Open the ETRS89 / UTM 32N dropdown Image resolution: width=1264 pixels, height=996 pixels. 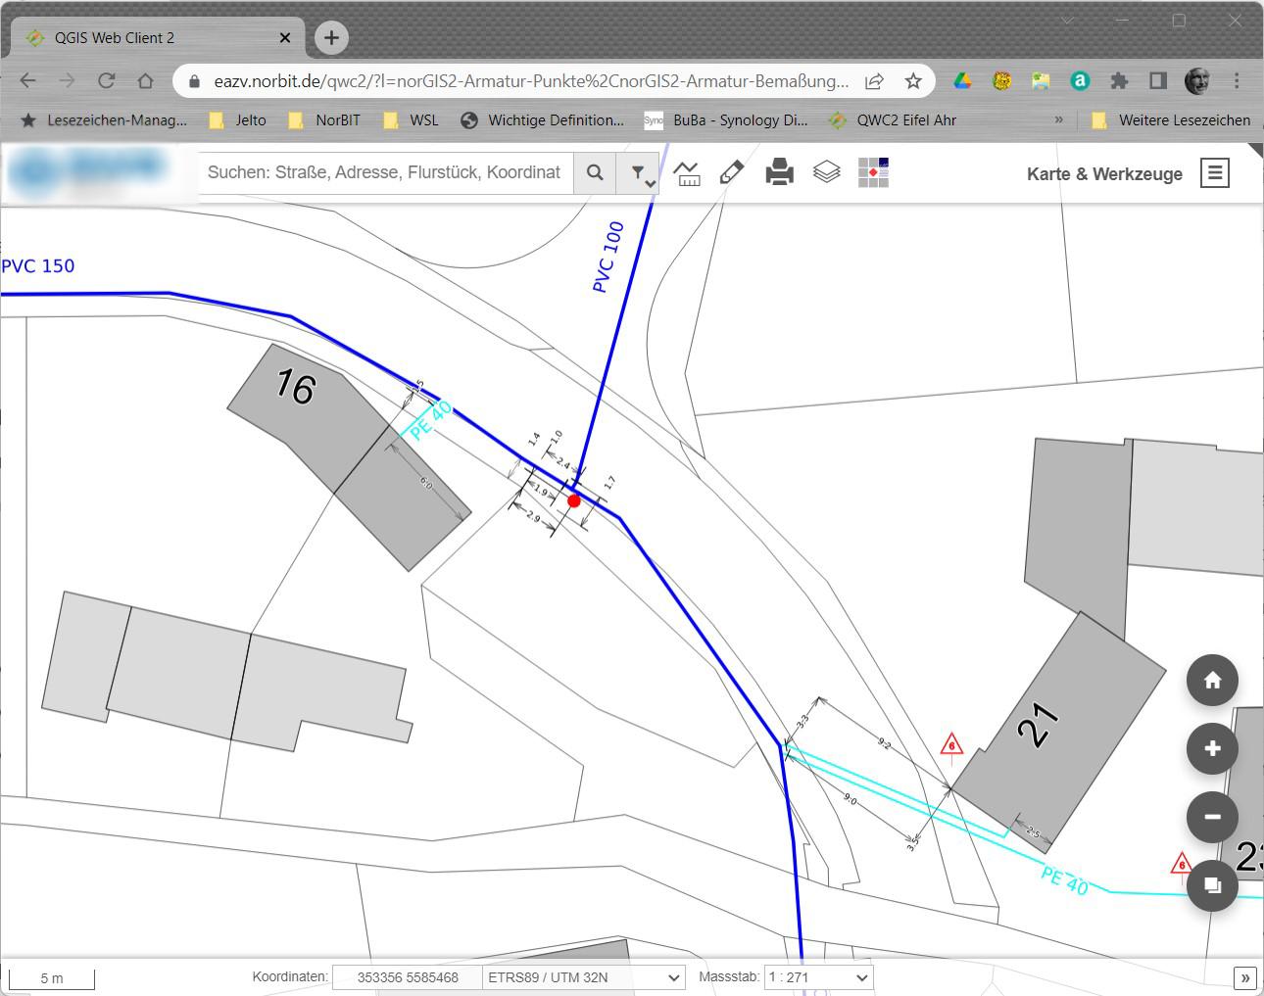[582, 976]
